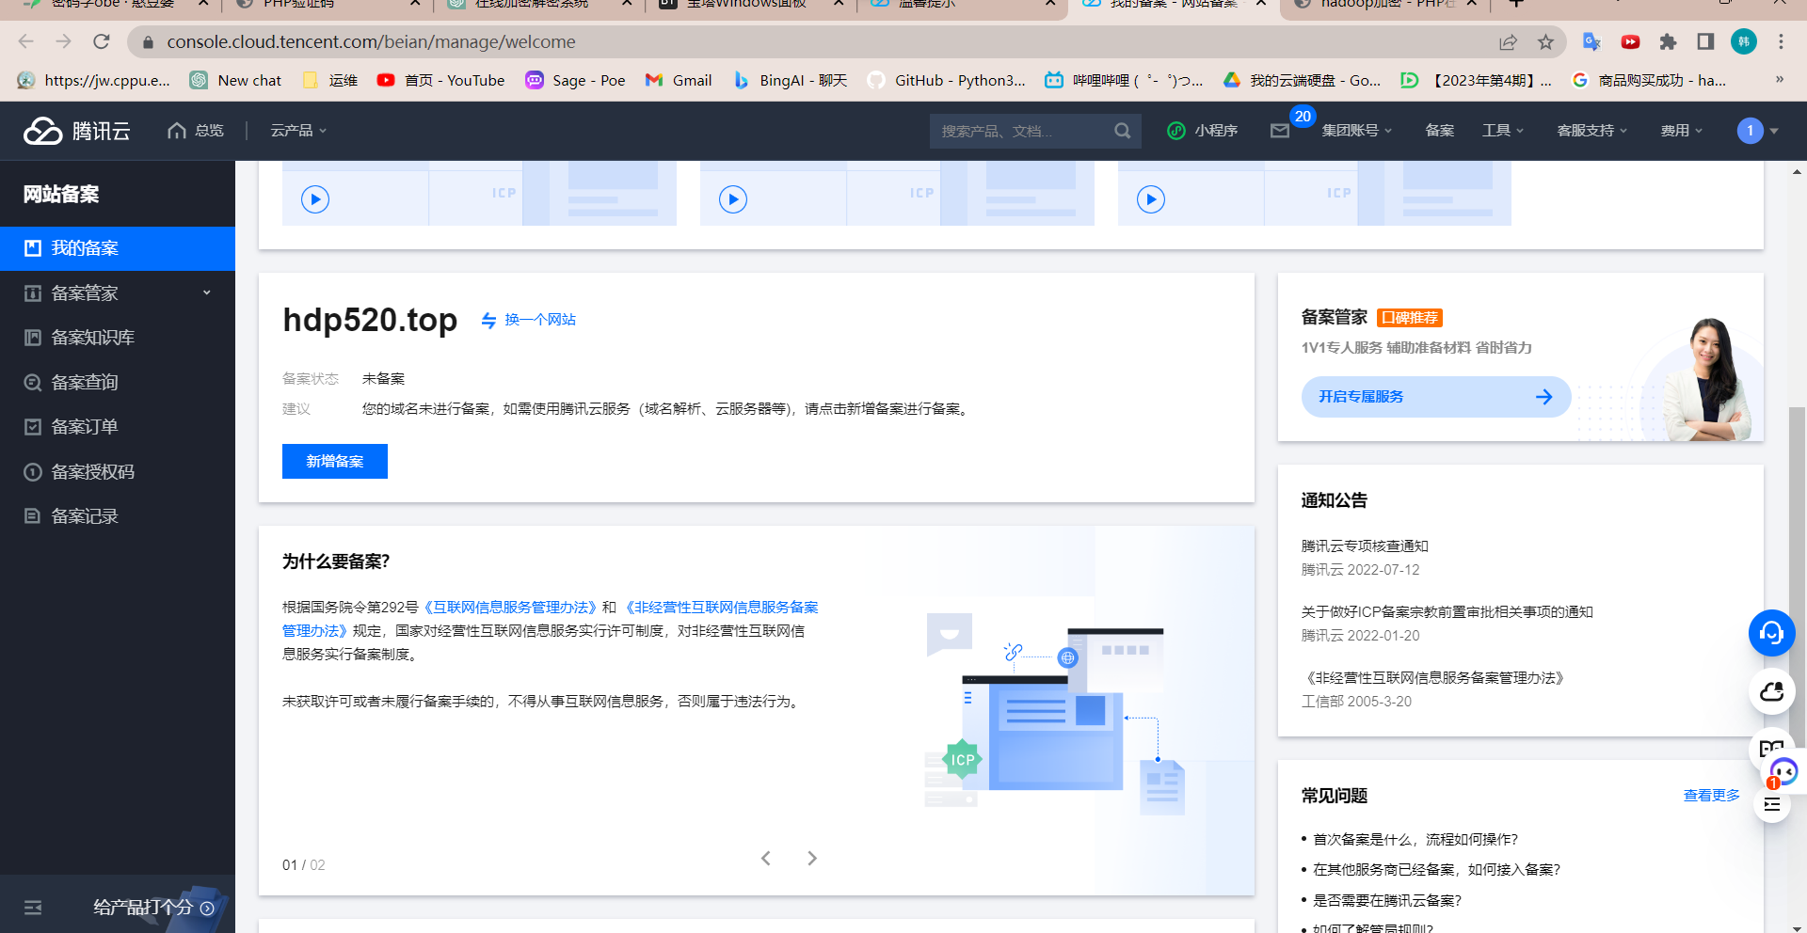The width and height of the screenshot is (1807, 933).
Task: Open 是否需要在腾讯云备案 FAQ item
Action: pos(1387,901)
